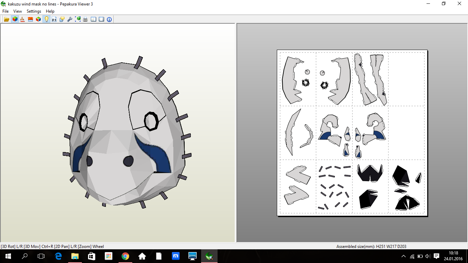The width and height of the screenshot is (468, 263).
Task: Switch to the single-pane layout icon
Action: click(x=101, y=19)
